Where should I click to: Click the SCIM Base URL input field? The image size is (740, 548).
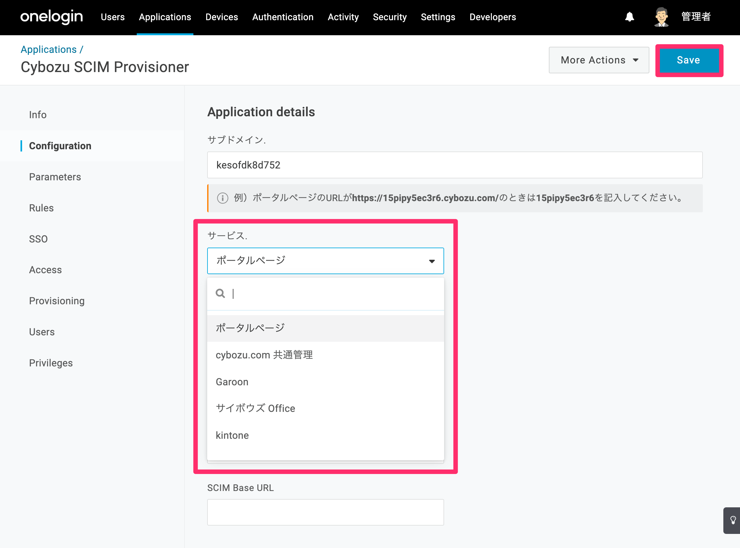(x=325, y=512)
